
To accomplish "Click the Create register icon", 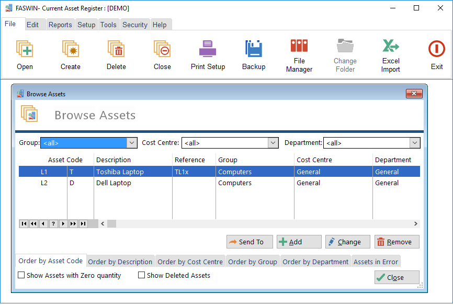I will (70, 49).
